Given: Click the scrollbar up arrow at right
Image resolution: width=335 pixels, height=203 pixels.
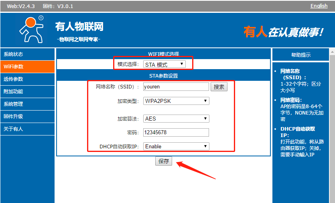Looking at the screenshot, I should (332, 51).
